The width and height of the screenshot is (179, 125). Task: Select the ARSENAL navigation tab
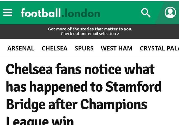click(x=21, y=48)
